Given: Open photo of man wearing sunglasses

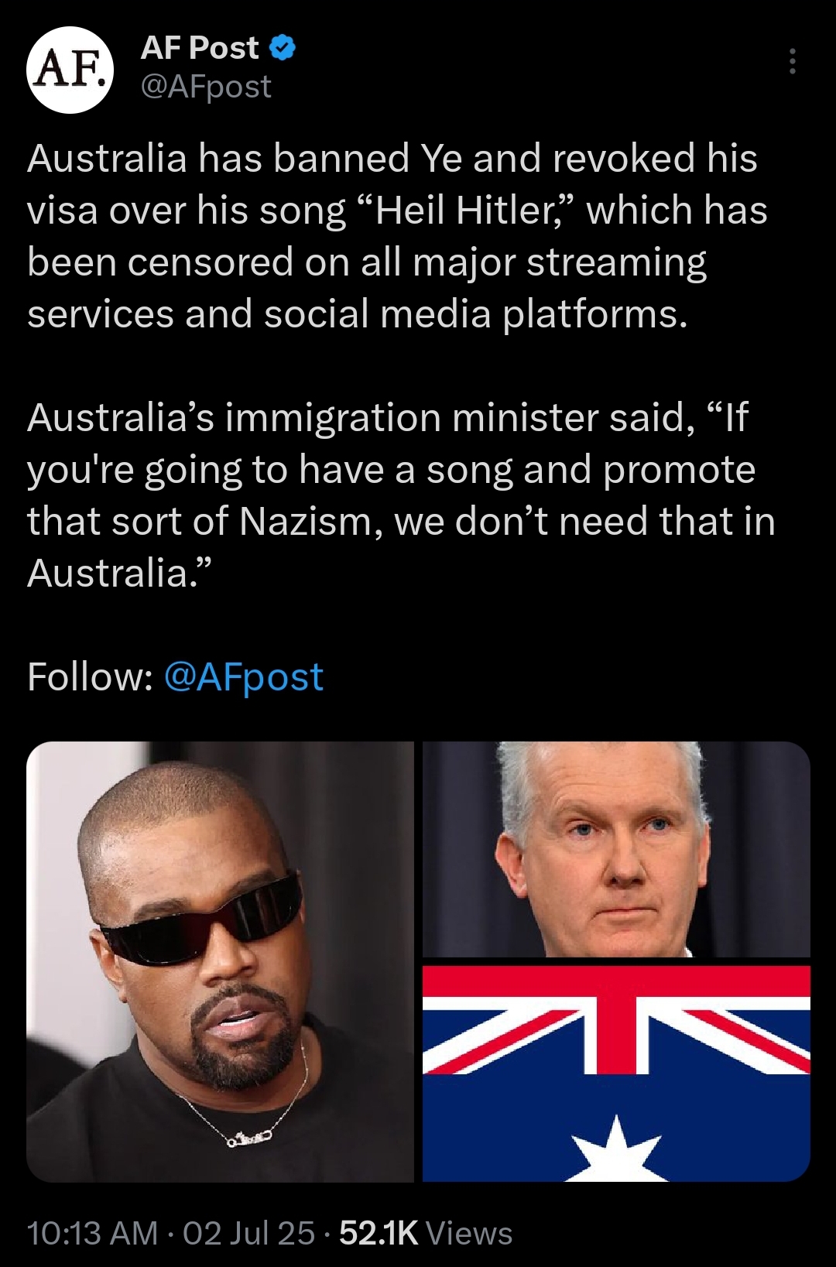Looking at the screenshot, I should (x=220, y=961).
